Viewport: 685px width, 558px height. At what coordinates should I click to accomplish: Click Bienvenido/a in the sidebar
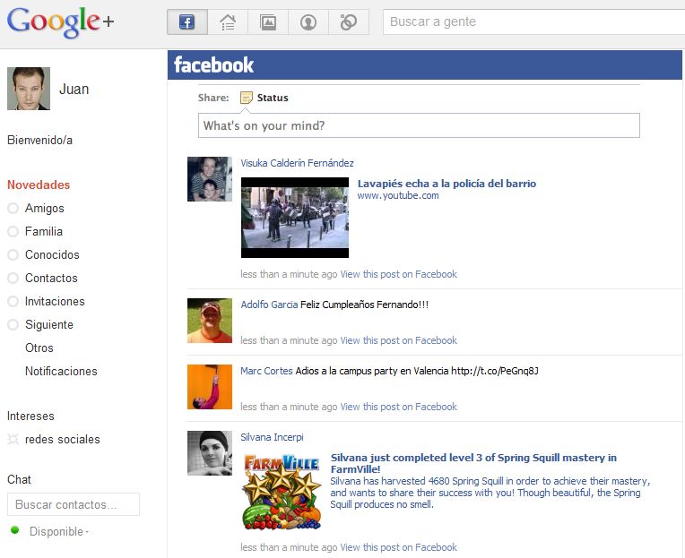pyautogui.click(x=39, y=140)
